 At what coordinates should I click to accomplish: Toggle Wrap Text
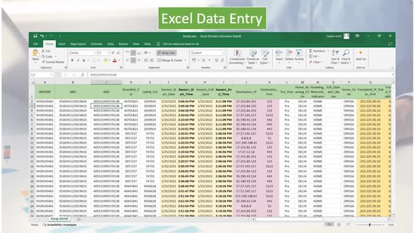pos(166,53)
